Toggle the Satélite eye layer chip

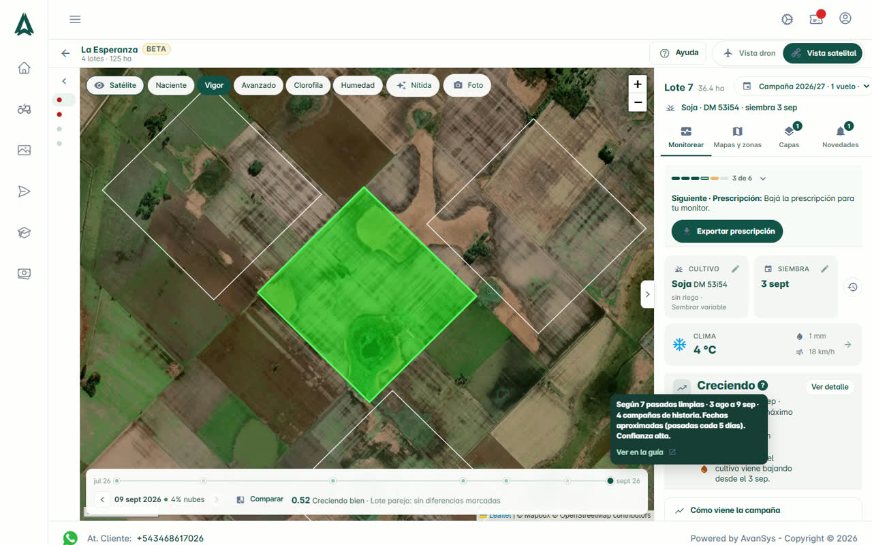(x=115, y=85)
